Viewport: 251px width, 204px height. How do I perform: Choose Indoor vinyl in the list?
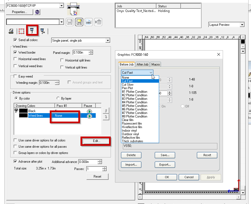(x=140, y=131)
